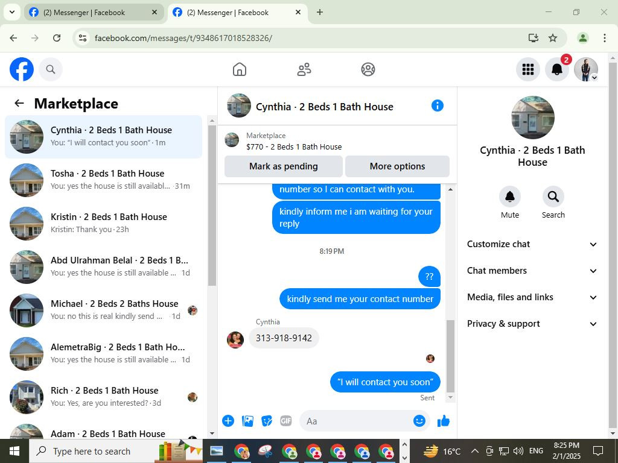Click the "I will contact you soon" message
Screen dimensions: 618x463
(x=385, y=382)
